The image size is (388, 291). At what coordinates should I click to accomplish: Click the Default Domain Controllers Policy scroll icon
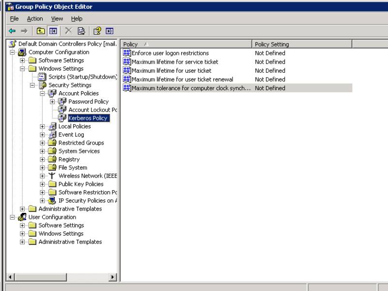[x=13, y=44]
